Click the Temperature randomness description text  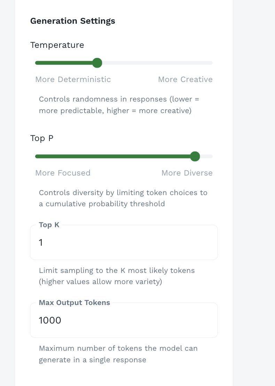point(118,105)
